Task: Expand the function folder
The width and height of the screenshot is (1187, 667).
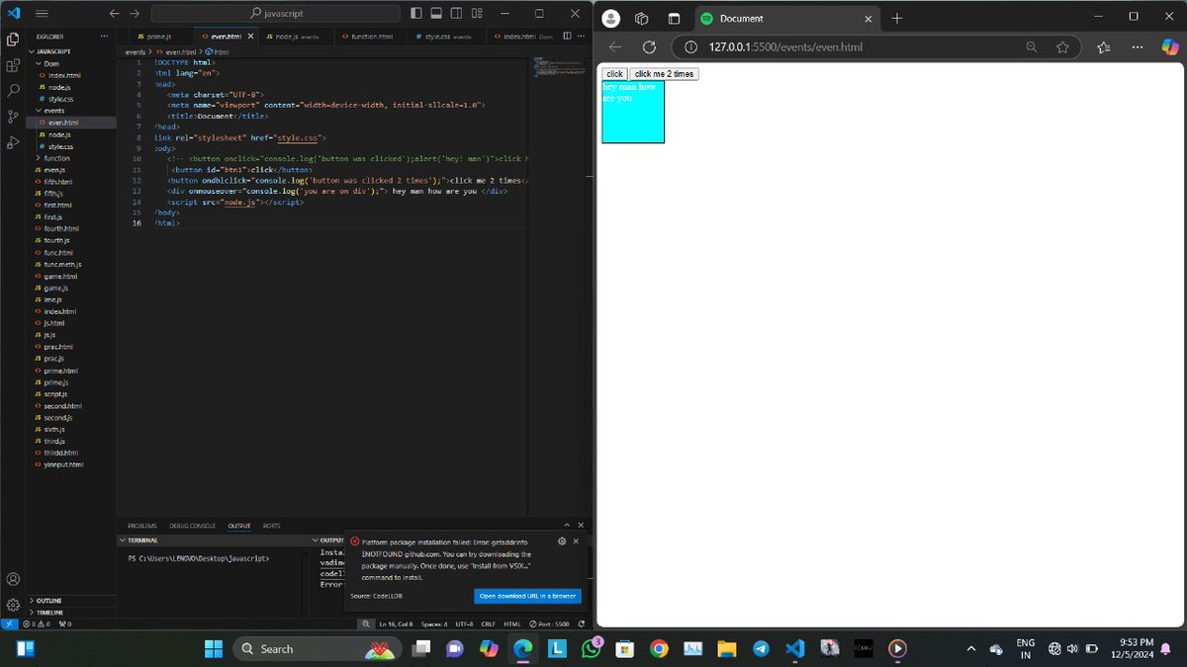Action: pos(54,158)
